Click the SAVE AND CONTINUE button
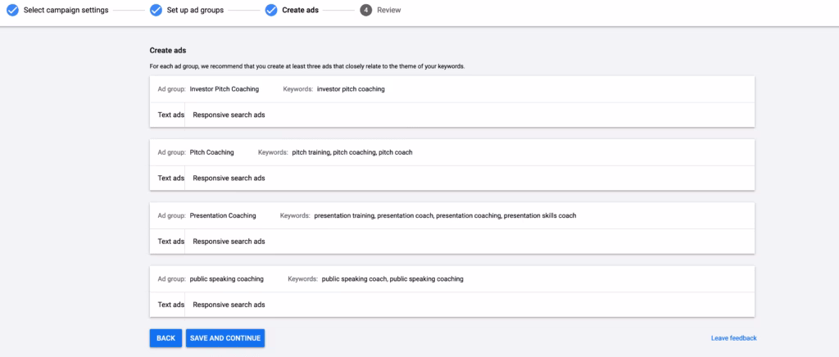This screenshot has height=357, width=839. pyautogui.click(x=225, y=338)
